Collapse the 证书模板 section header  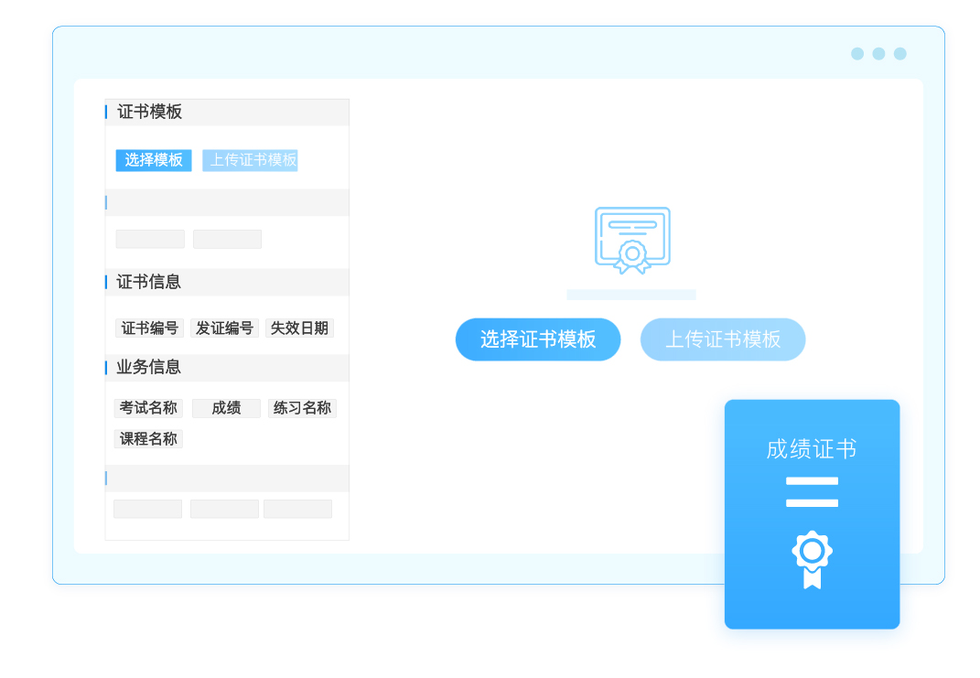pyautogui.click(x=150, y=112)
